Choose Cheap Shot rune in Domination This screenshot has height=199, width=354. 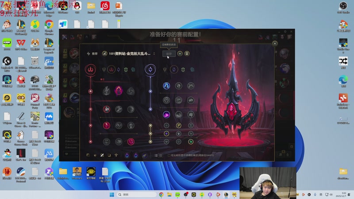pos(107,109)
